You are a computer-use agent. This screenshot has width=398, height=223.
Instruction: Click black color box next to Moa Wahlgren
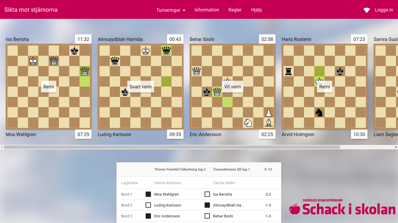[x=148, y=194]
